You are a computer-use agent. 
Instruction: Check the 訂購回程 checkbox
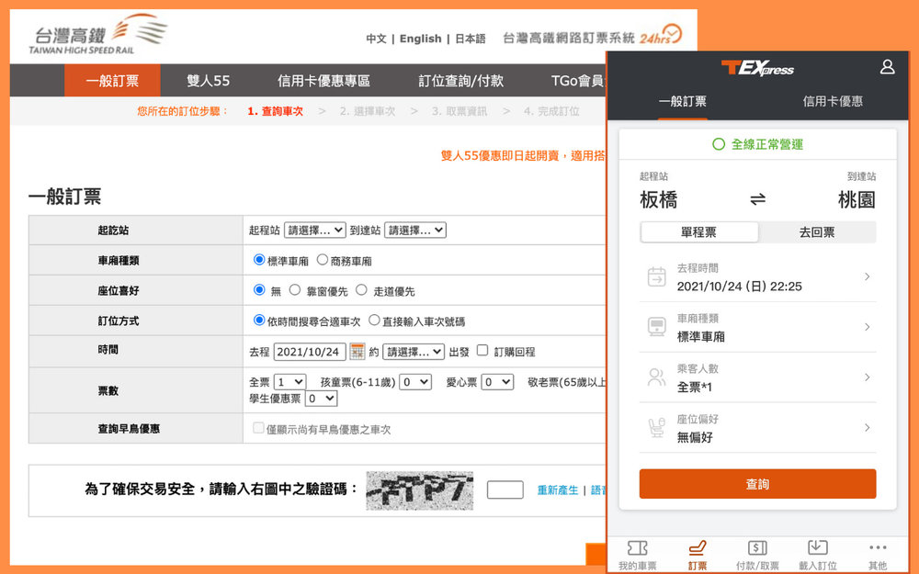(x=482, y=351)
